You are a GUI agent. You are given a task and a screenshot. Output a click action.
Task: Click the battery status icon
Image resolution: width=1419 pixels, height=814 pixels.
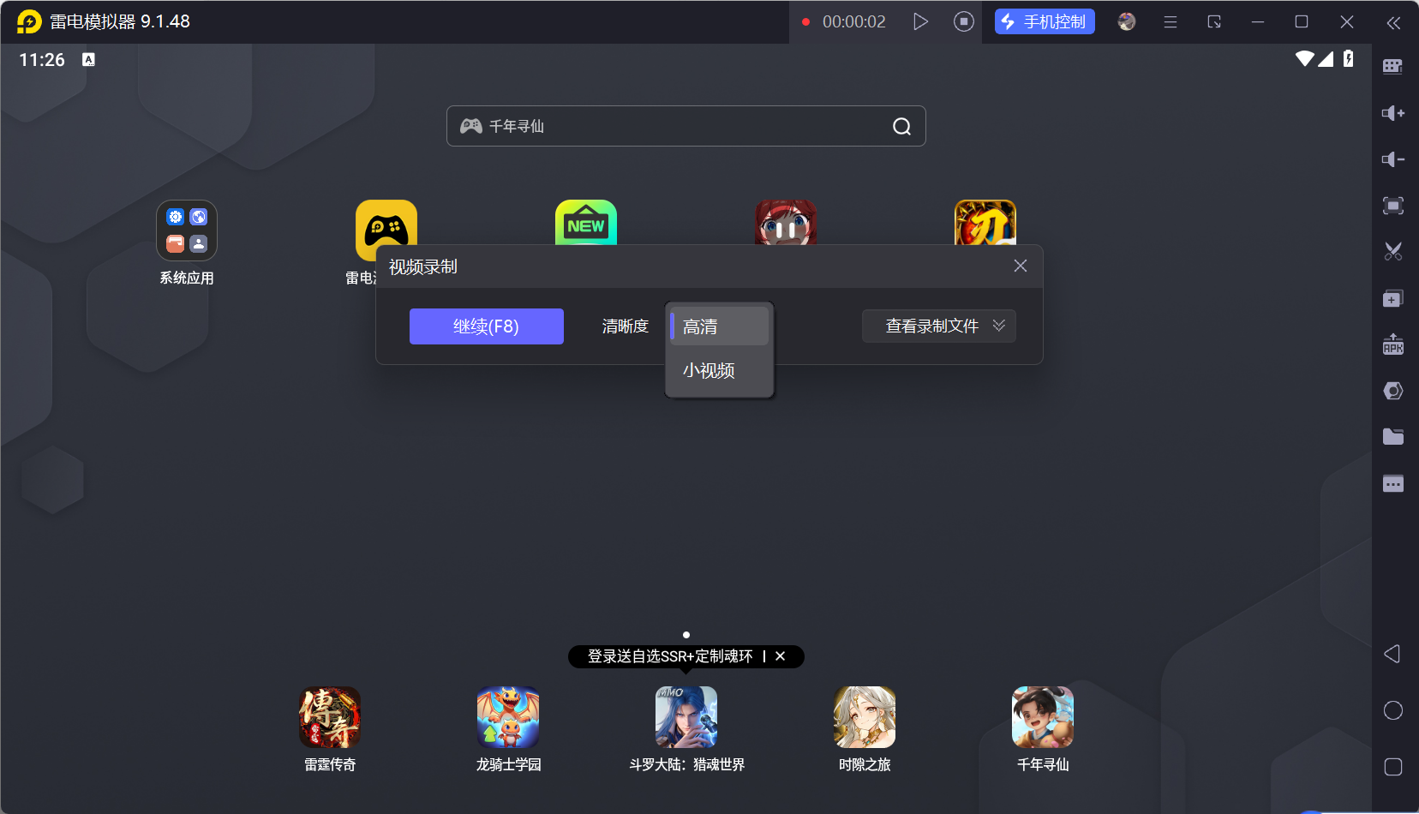click(x=1349, y=58)
